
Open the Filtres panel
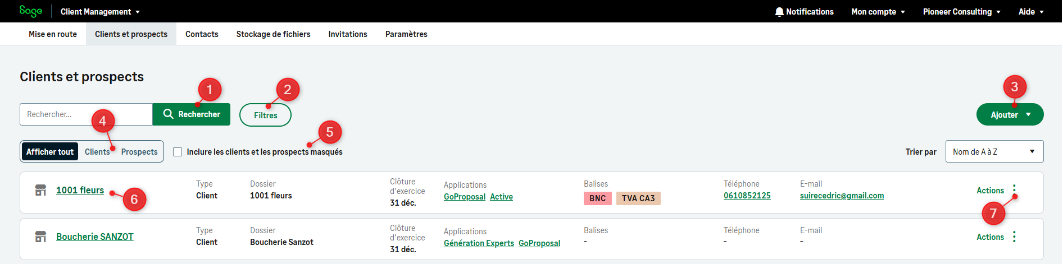tap(265, 115)
